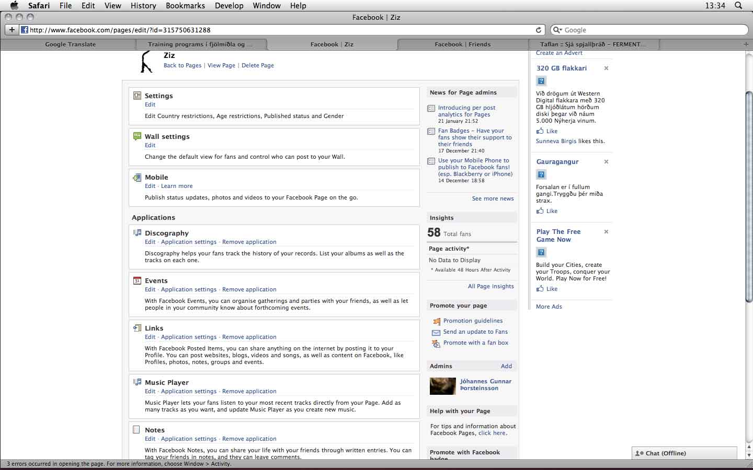Click the fan box promote icon

(436, 343)
